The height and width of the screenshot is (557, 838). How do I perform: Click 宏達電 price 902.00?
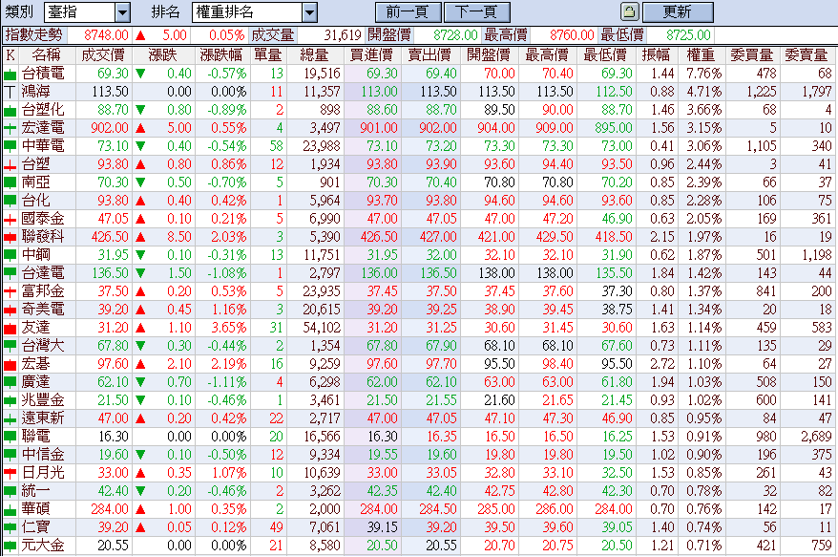110,128
